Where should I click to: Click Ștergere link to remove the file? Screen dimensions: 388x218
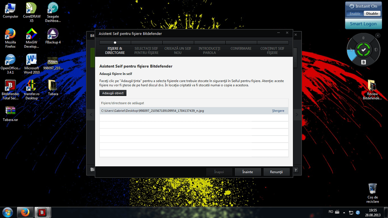pyautogui.click(x=278, y=111)
